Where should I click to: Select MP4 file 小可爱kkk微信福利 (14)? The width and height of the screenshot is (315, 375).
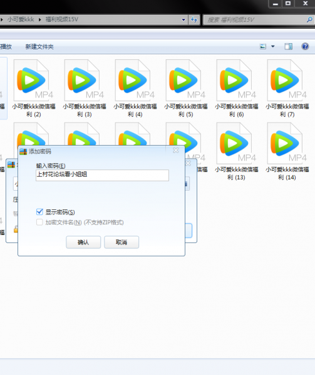coord(287,152)
